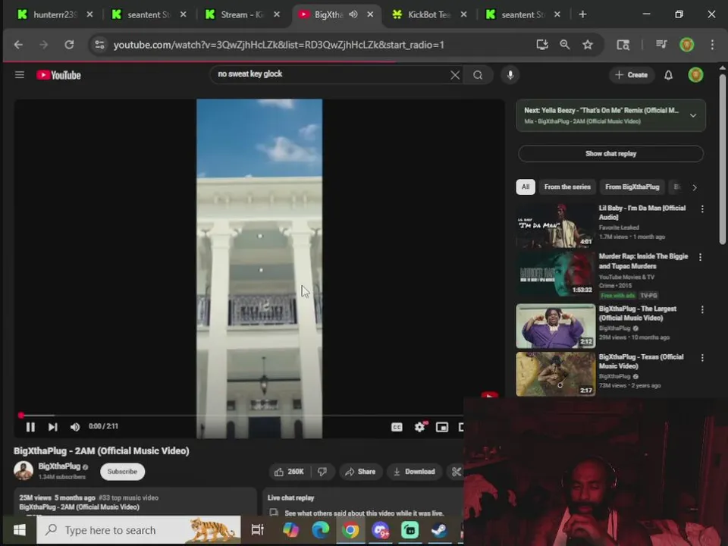Reload the page
This screenshot has height=546, width=728.
point(69,45)
